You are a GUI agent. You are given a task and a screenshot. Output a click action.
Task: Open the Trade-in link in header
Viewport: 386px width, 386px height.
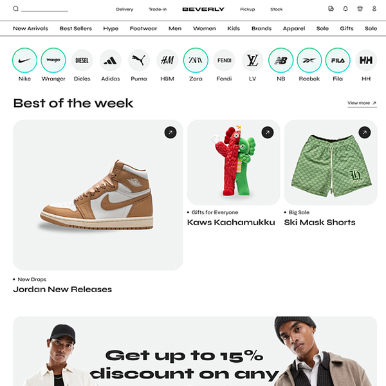(158, 10)
